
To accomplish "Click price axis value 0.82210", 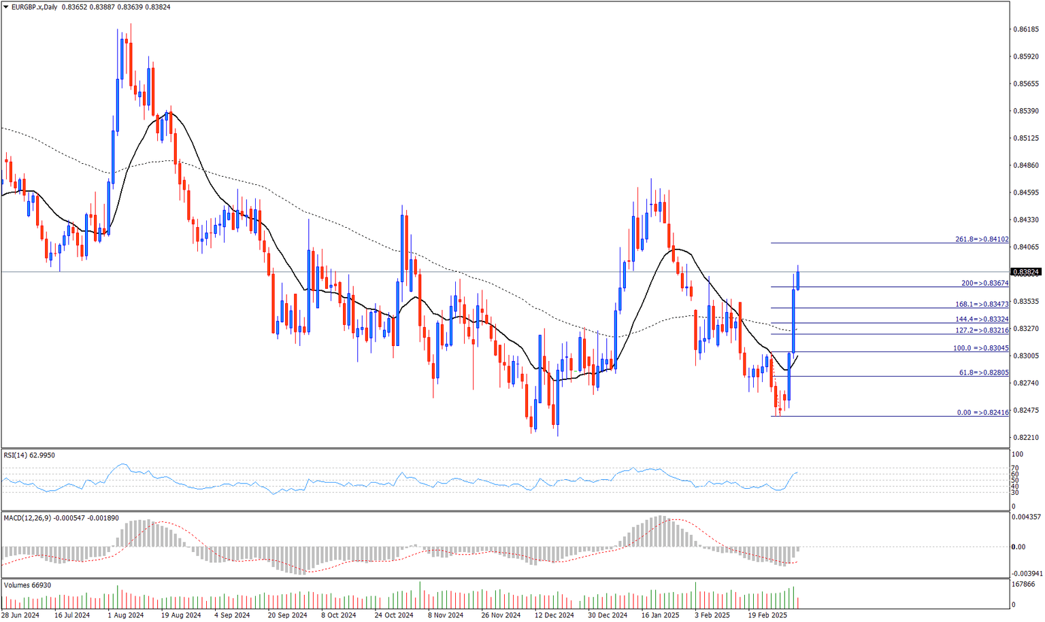I will (1026, 437).
